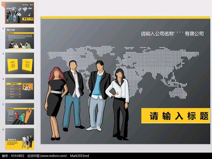Select slide 3 thumbnail with yellow panels
The height and width of the screenshot is (159, 212).
(20, 63)
